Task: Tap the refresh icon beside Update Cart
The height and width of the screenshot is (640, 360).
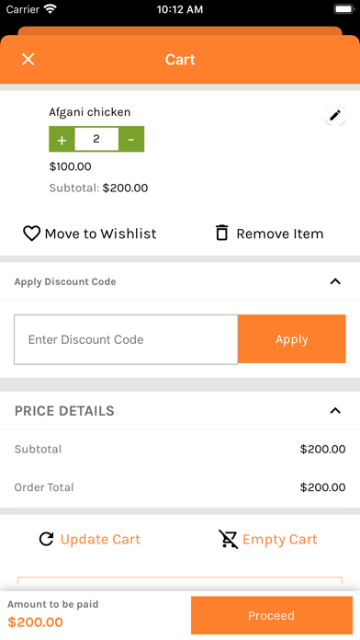Action: click(x=46, y=539)
